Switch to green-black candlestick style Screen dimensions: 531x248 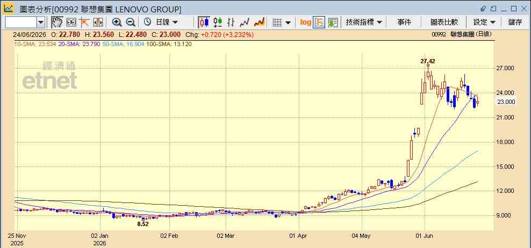(218, 22)
